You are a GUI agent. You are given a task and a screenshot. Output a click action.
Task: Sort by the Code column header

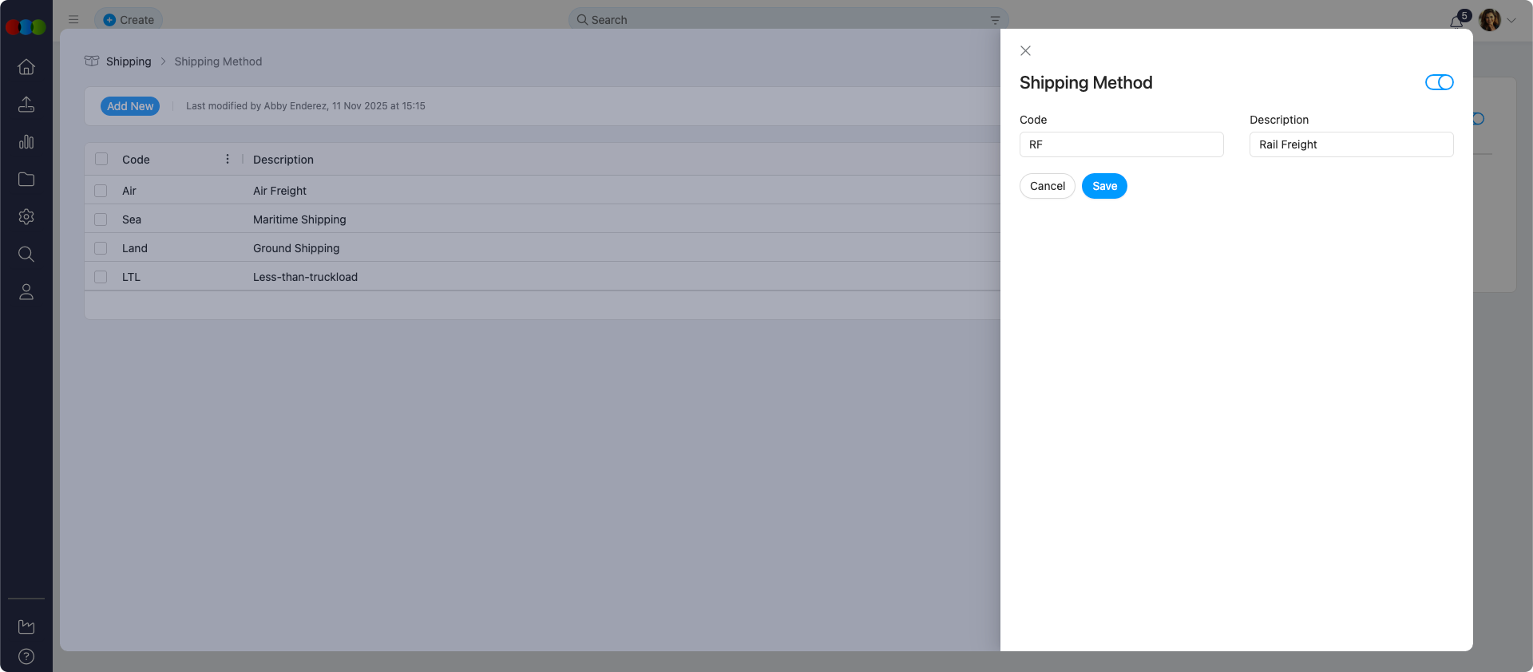tap(136, 160)
